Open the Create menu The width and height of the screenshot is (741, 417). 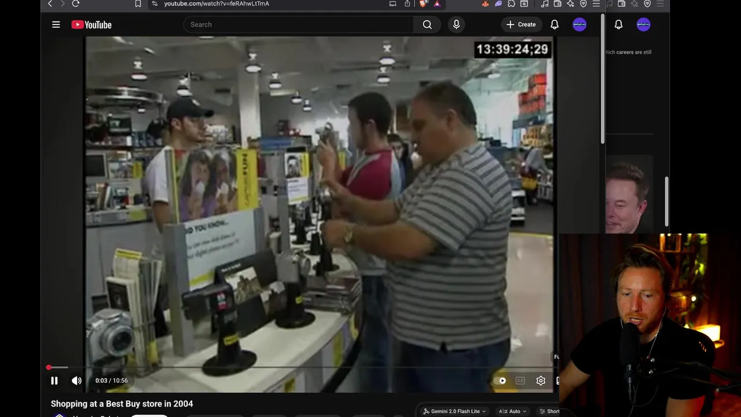[521, 24]
